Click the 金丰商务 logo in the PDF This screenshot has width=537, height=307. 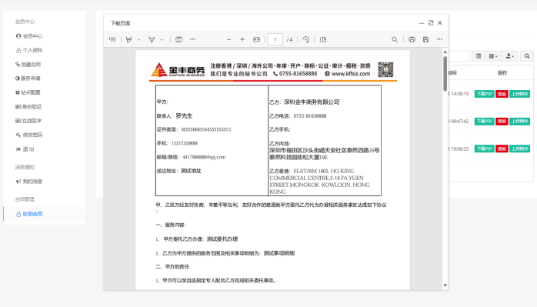coord(178,69)
